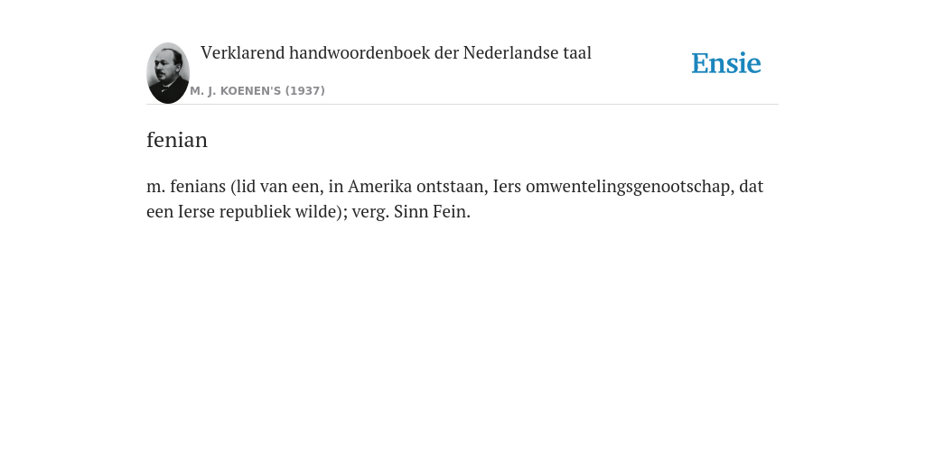This screenshot has height=462, width=925.
Task: Click the gender marker m. starting the definition
Action: [x=156, y=188]
